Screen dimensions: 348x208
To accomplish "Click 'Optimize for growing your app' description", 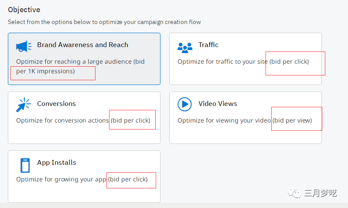I will (61, 179).
